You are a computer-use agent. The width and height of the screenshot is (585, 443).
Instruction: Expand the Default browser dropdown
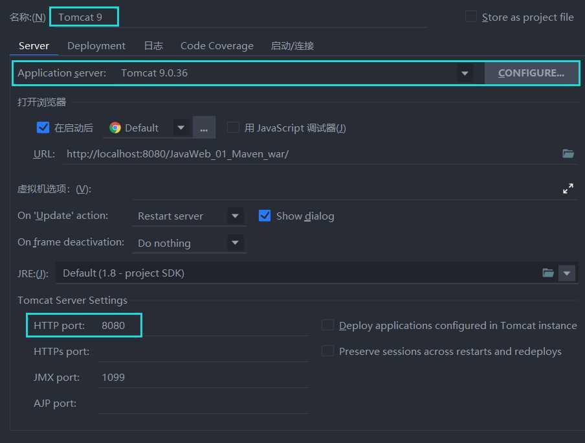click(x=181, y=128)
